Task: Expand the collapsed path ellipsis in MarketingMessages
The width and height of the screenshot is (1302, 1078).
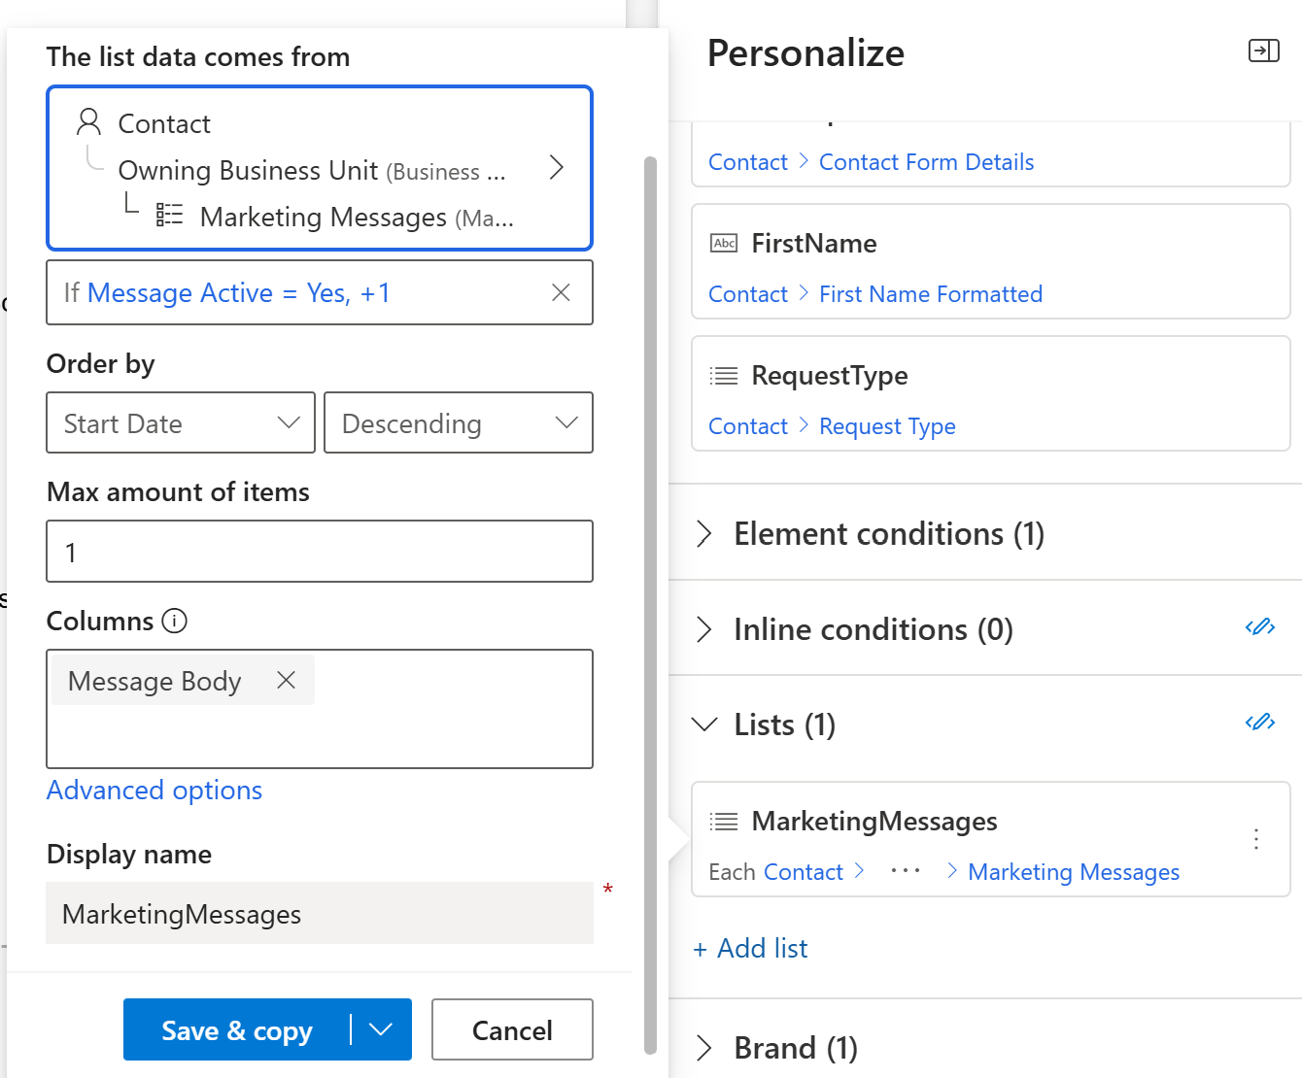Action: point(905,871)
